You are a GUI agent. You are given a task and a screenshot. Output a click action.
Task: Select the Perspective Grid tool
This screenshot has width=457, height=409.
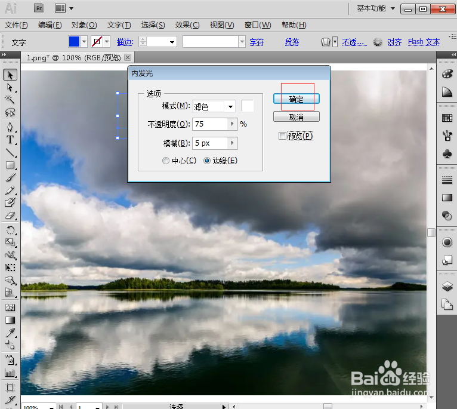pos(10,293)
